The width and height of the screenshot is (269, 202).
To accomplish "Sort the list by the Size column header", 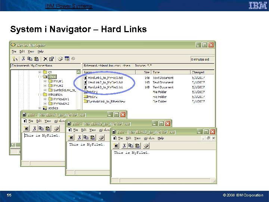I will click(x=143, y=72).
